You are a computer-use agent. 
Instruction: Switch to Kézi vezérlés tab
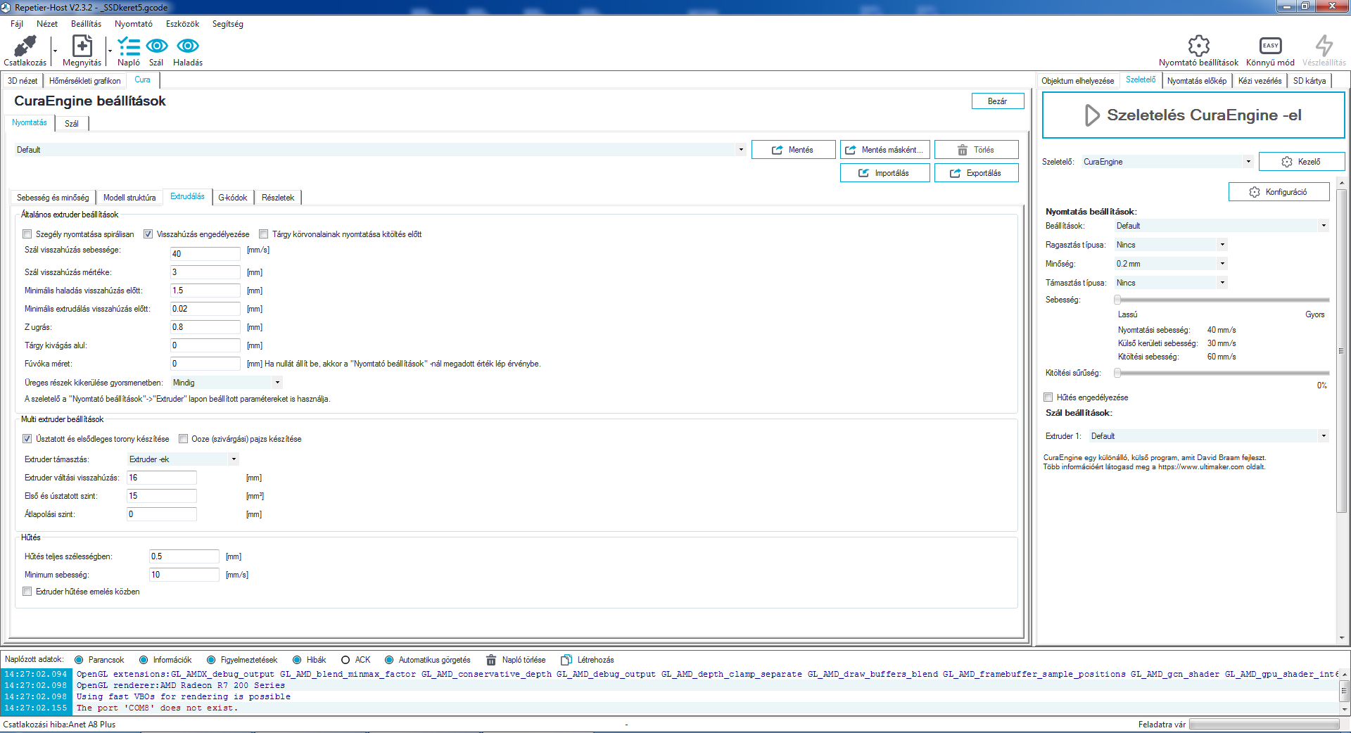point(1260,81)
